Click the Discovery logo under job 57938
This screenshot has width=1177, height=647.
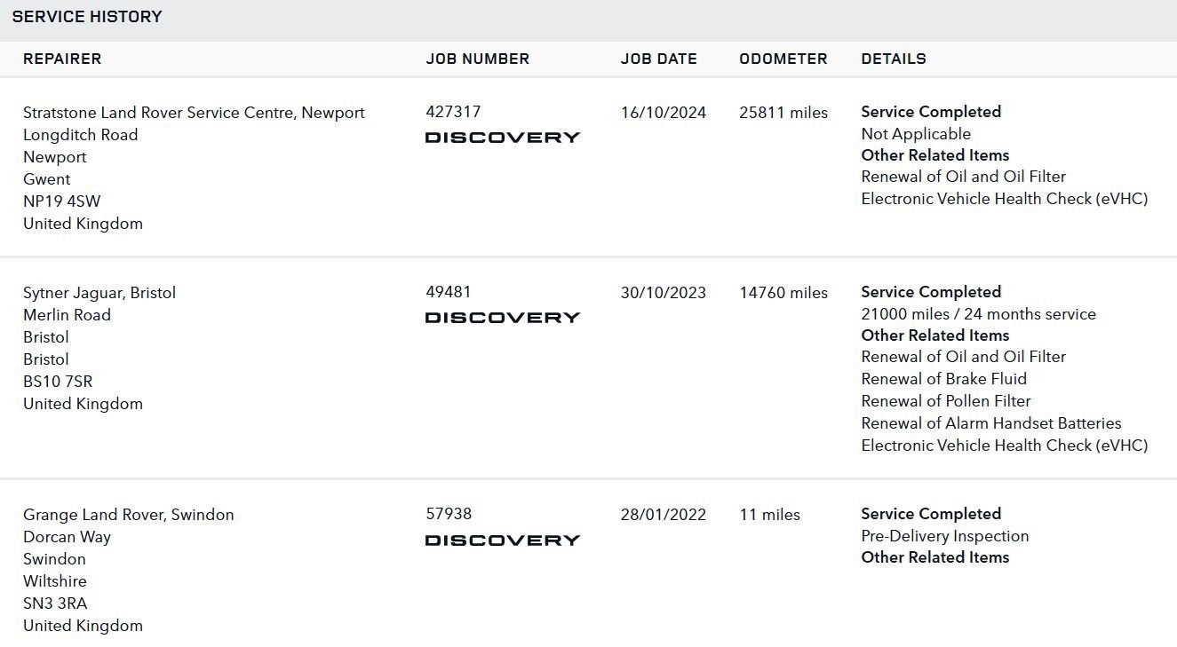(503, 540)
